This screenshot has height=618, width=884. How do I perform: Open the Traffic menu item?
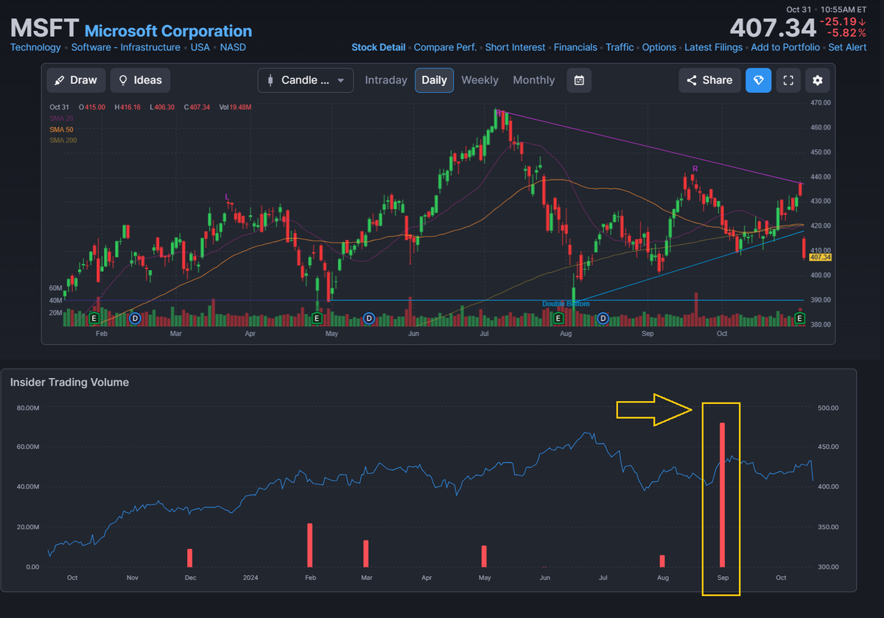(x=620, y=47)
